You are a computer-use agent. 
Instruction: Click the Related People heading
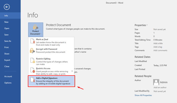(143, 76)
